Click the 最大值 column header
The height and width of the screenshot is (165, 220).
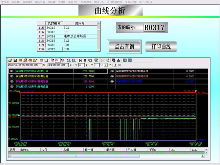coord(115,150)
